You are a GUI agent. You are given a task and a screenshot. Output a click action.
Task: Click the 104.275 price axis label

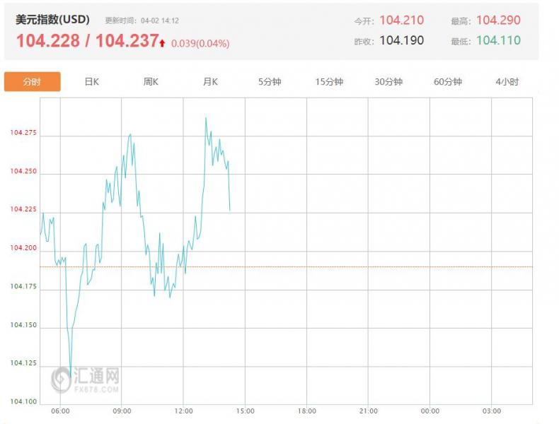coord(23,133)
